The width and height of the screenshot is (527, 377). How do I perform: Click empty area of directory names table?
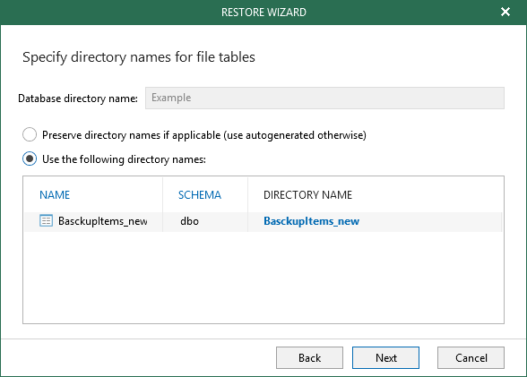263,277
